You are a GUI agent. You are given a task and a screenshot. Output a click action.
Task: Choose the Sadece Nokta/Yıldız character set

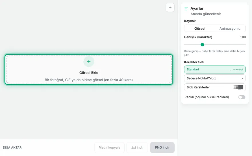(x=215, y=78)
